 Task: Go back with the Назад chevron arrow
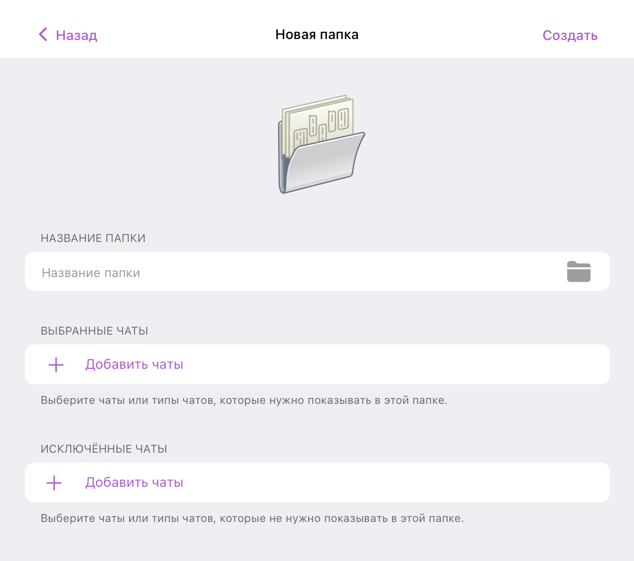(x=43, y=34)
